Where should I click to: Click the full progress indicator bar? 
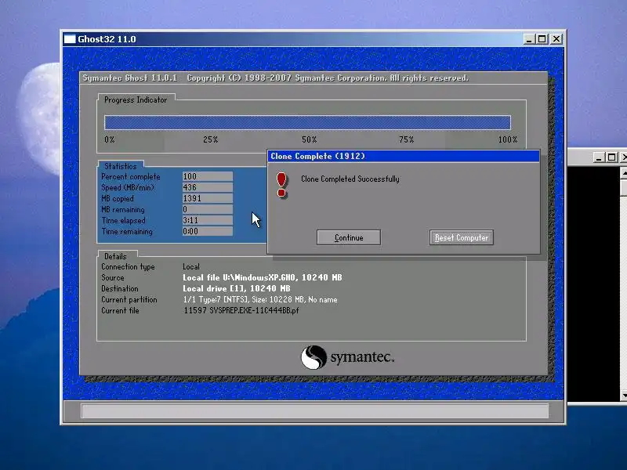tap(307, 122)
